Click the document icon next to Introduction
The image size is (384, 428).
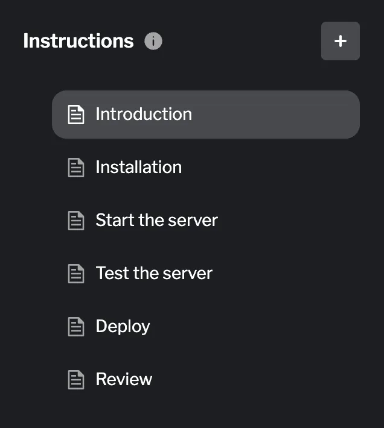coord(76,115)
